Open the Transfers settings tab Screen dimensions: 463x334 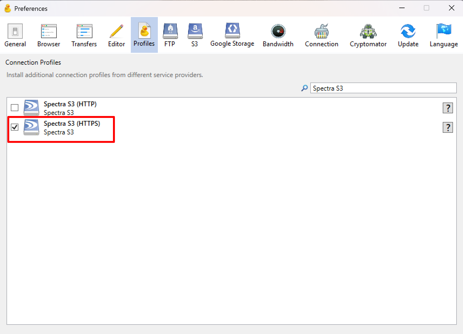[84, 35]
